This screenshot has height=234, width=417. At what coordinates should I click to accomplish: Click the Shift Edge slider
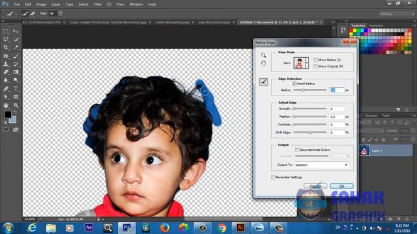(310, 133)
